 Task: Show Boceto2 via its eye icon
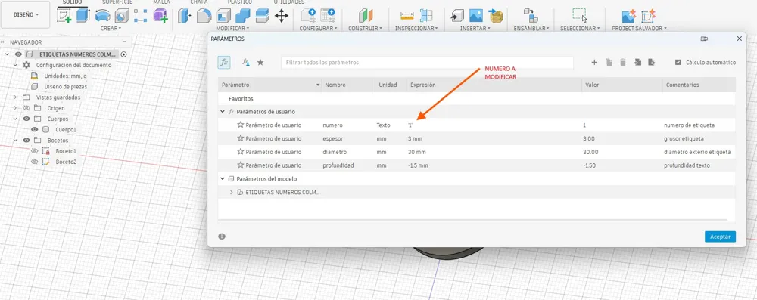coord(35,162)
